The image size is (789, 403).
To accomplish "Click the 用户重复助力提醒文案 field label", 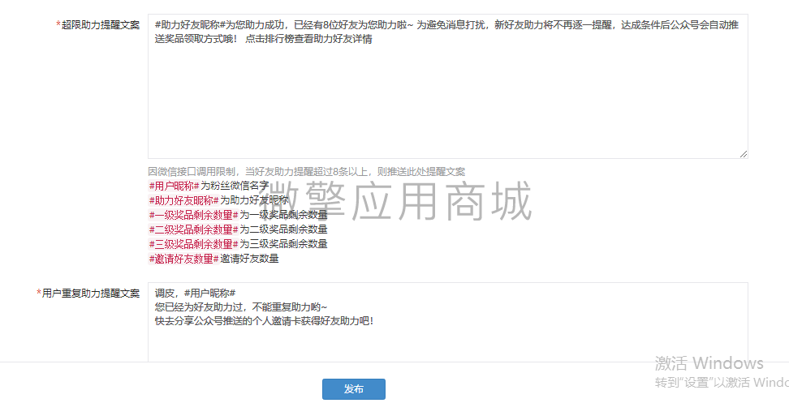I will [88, 293].
